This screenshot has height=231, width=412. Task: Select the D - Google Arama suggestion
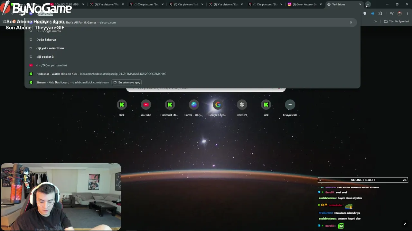[x=192, y=31]
